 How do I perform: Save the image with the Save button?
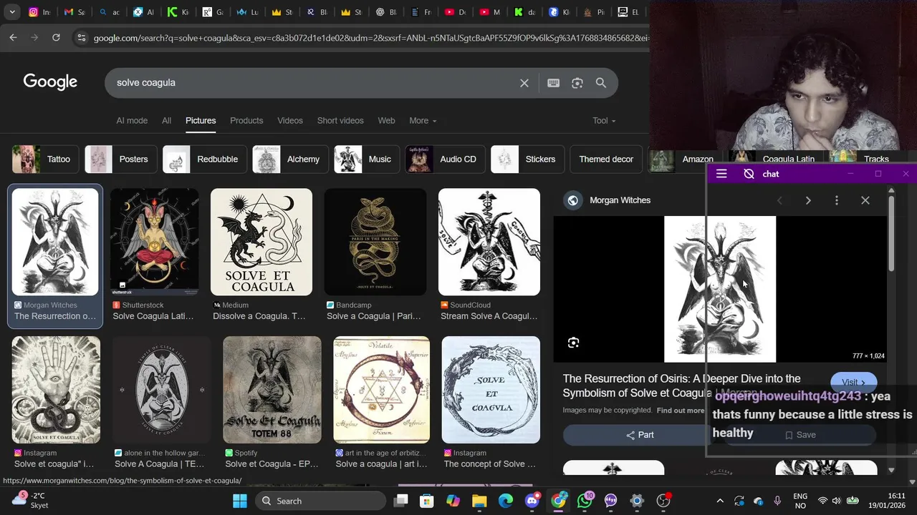point(800,435)
